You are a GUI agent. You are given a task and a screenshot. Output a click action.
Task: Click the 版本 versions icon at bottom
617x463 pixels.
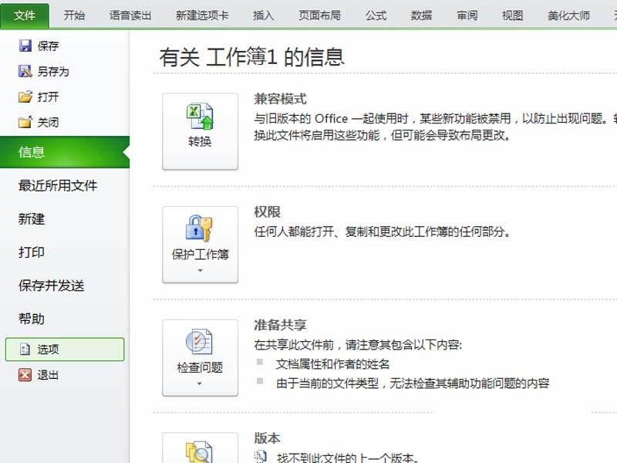click(200, 451)
